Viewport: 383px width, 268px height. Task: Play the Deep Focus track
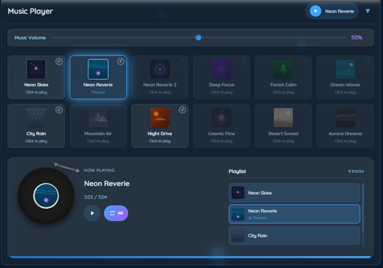(x=222, y=77)
